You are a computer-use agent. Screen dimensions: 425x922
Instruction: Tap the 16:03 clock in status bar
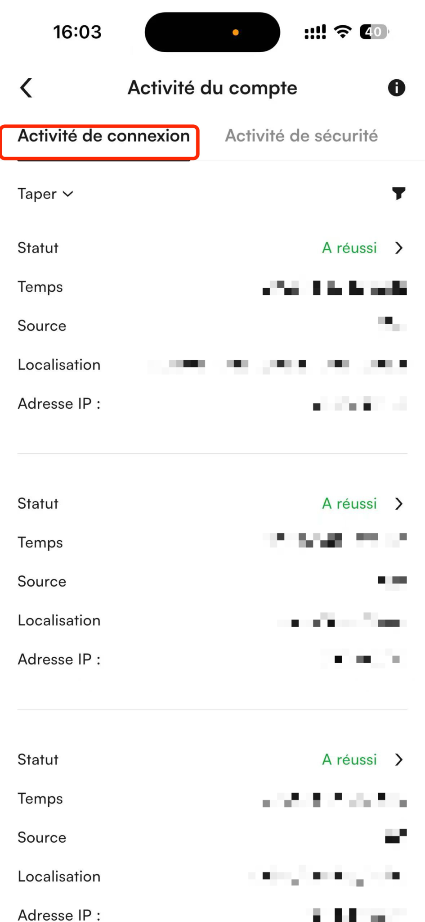pos(77,32)
